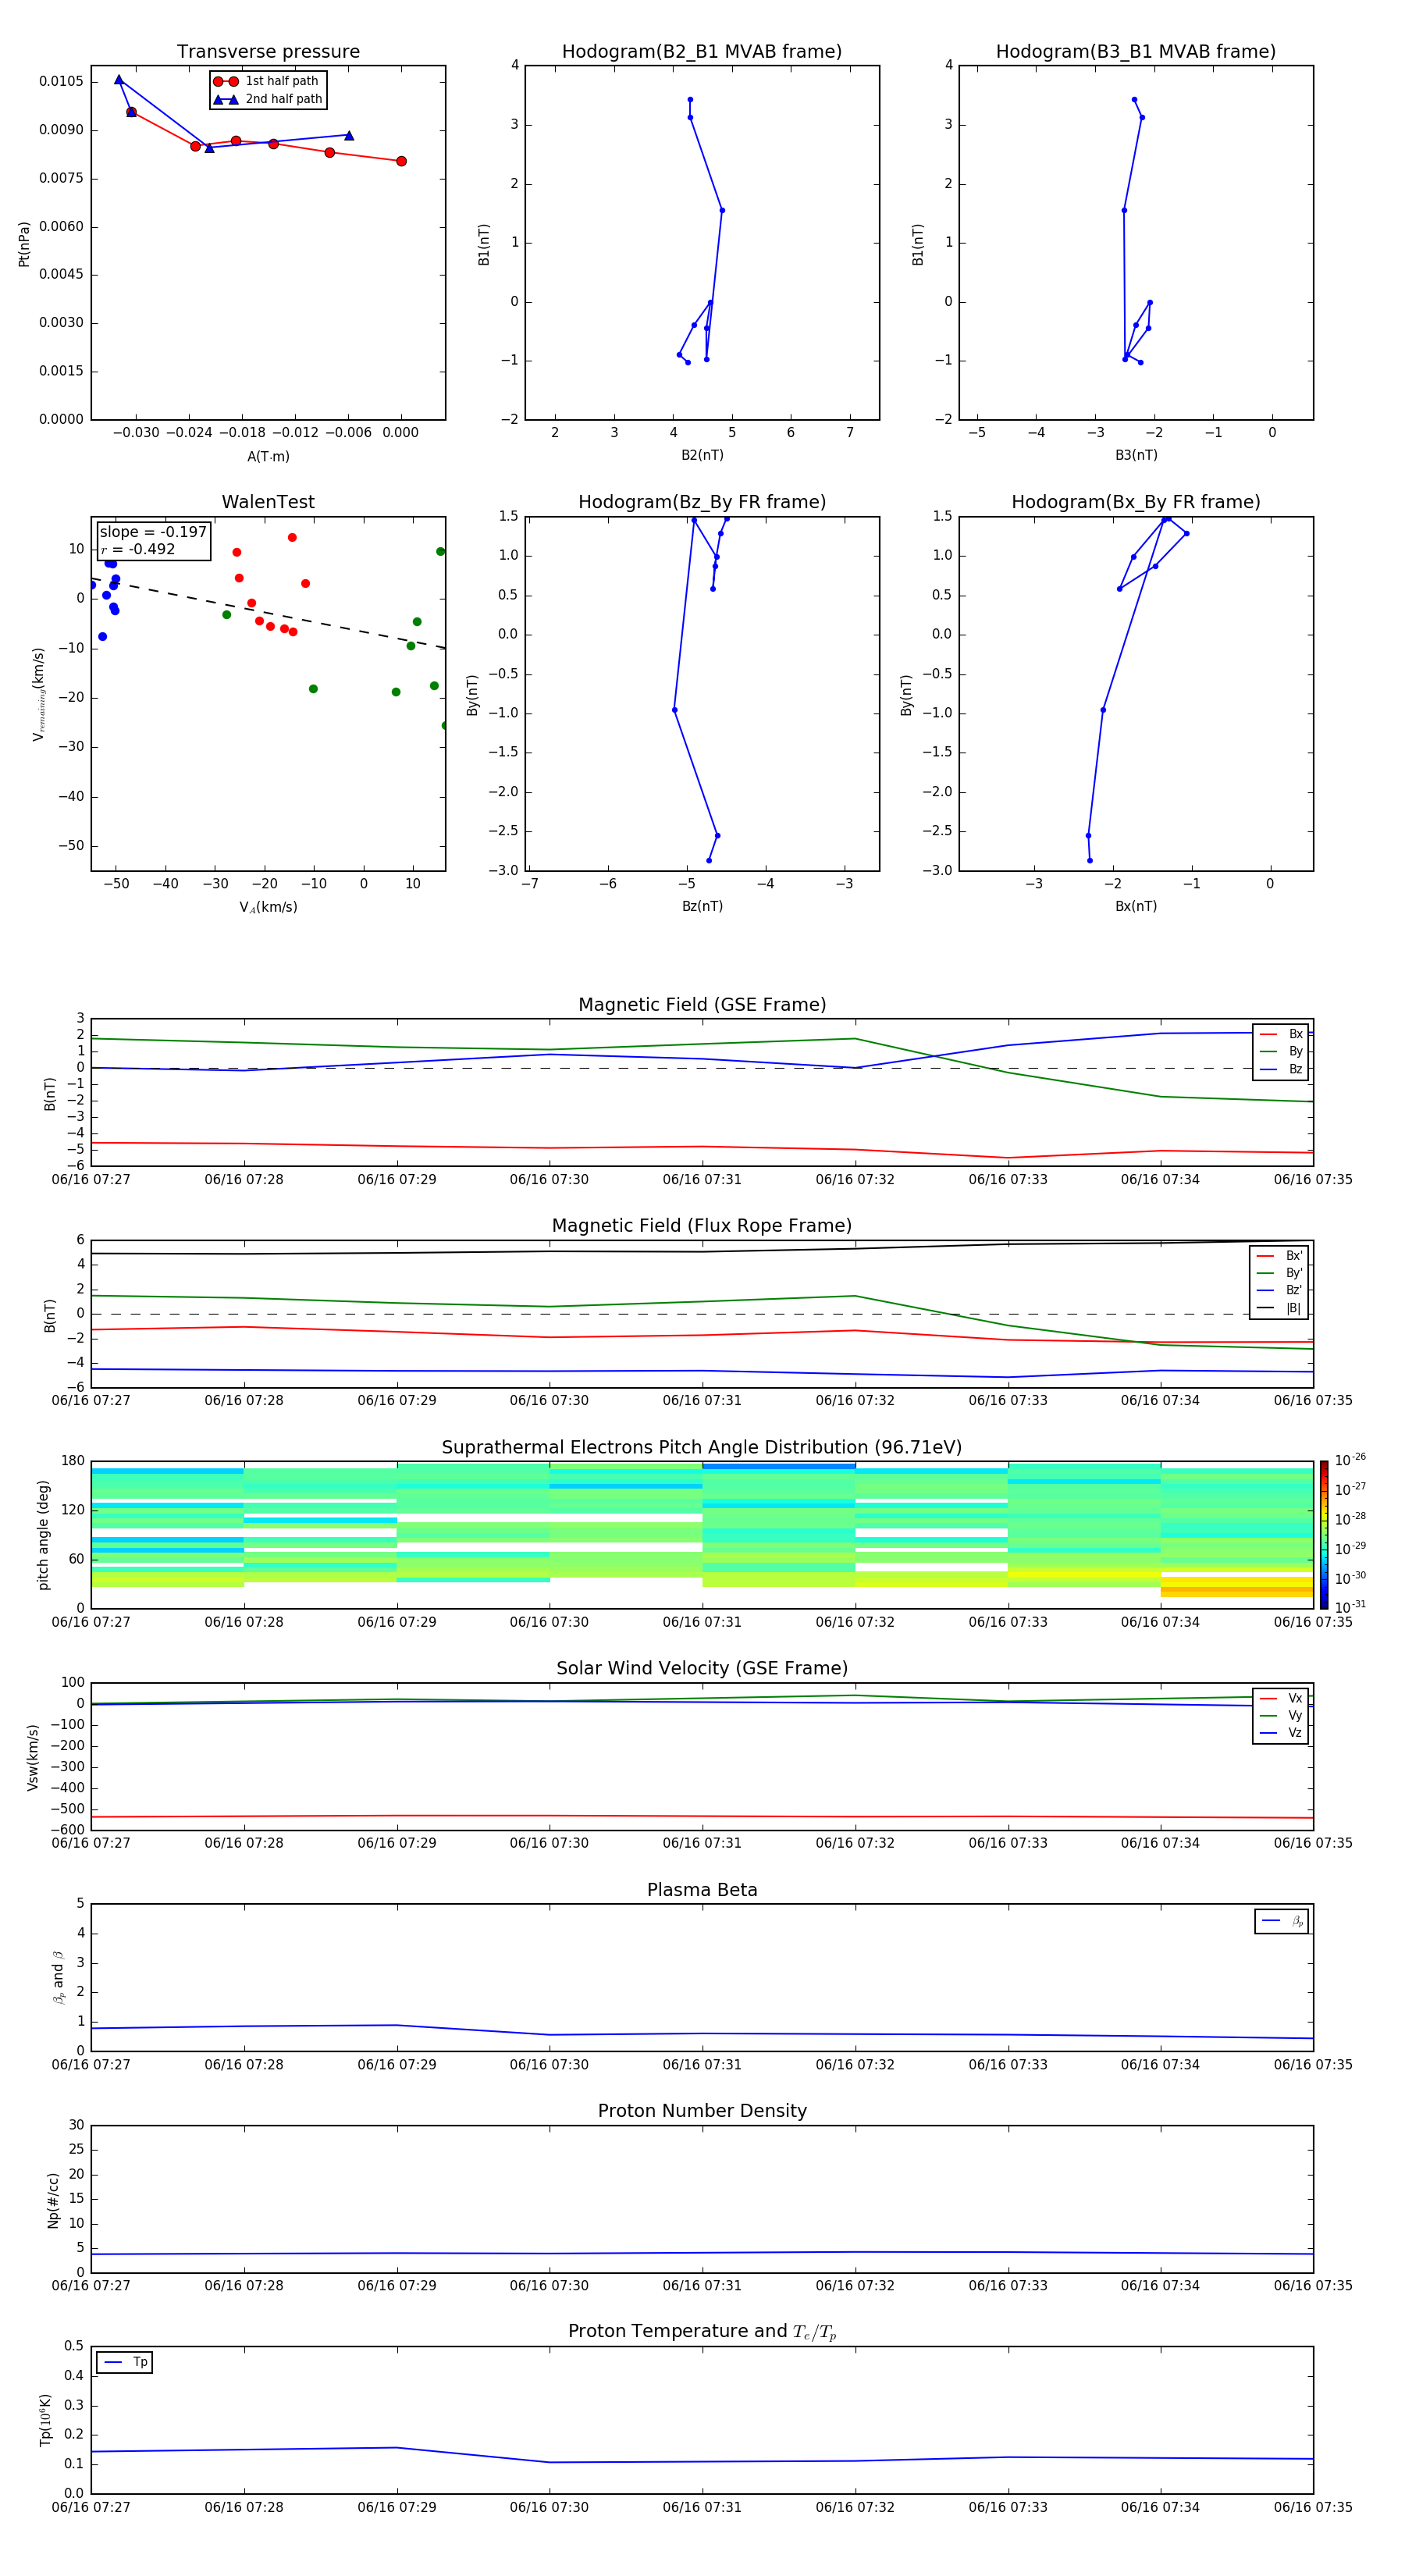Click the 'Tp' legend in temperature plot
1405x2576 pixels.
point(124,2362)
